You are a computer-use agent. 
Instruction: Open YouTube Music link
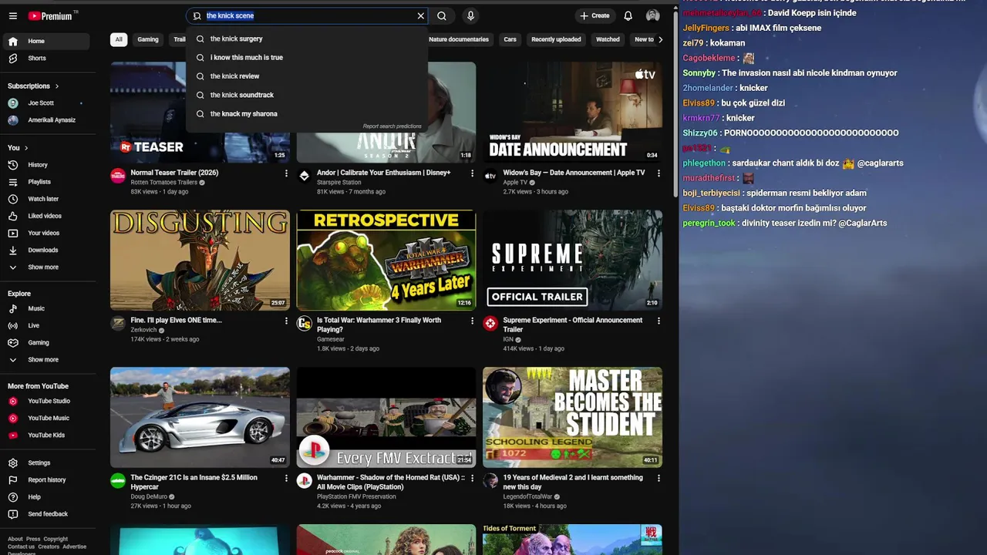pyautogui.click(x=48, y=418)
